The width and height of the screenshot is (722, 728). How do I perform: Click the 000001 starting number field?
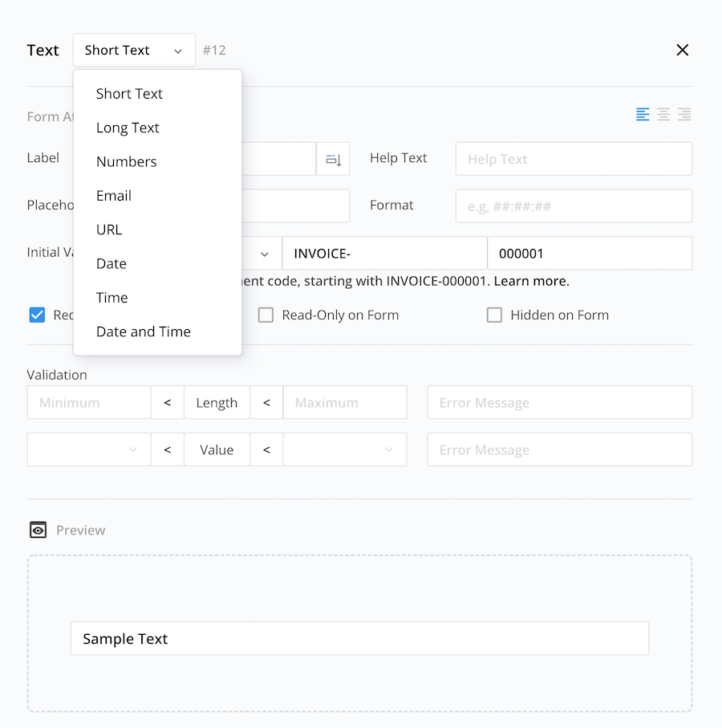[x=590, y=253]
